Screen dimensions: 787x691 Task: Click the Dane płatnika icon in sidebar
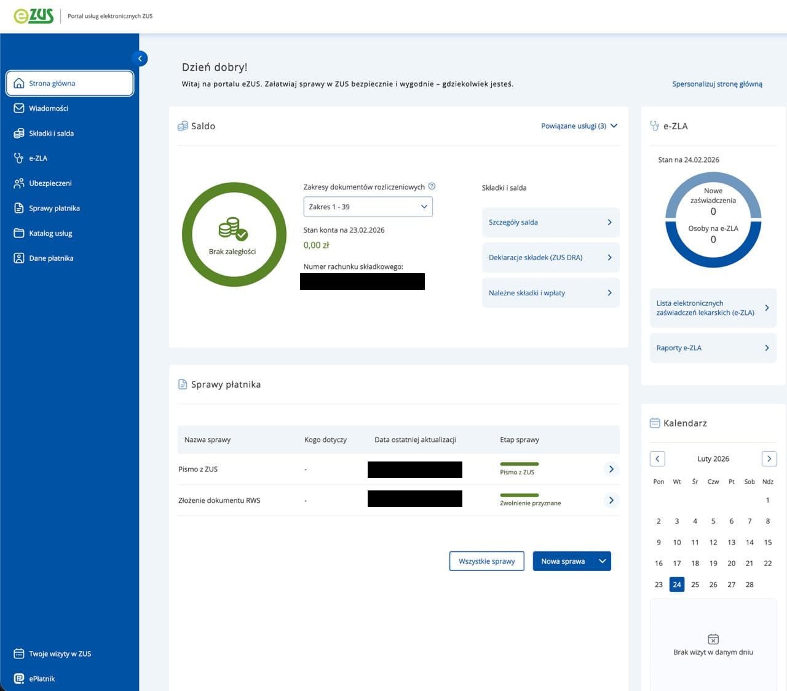(19, 258)
